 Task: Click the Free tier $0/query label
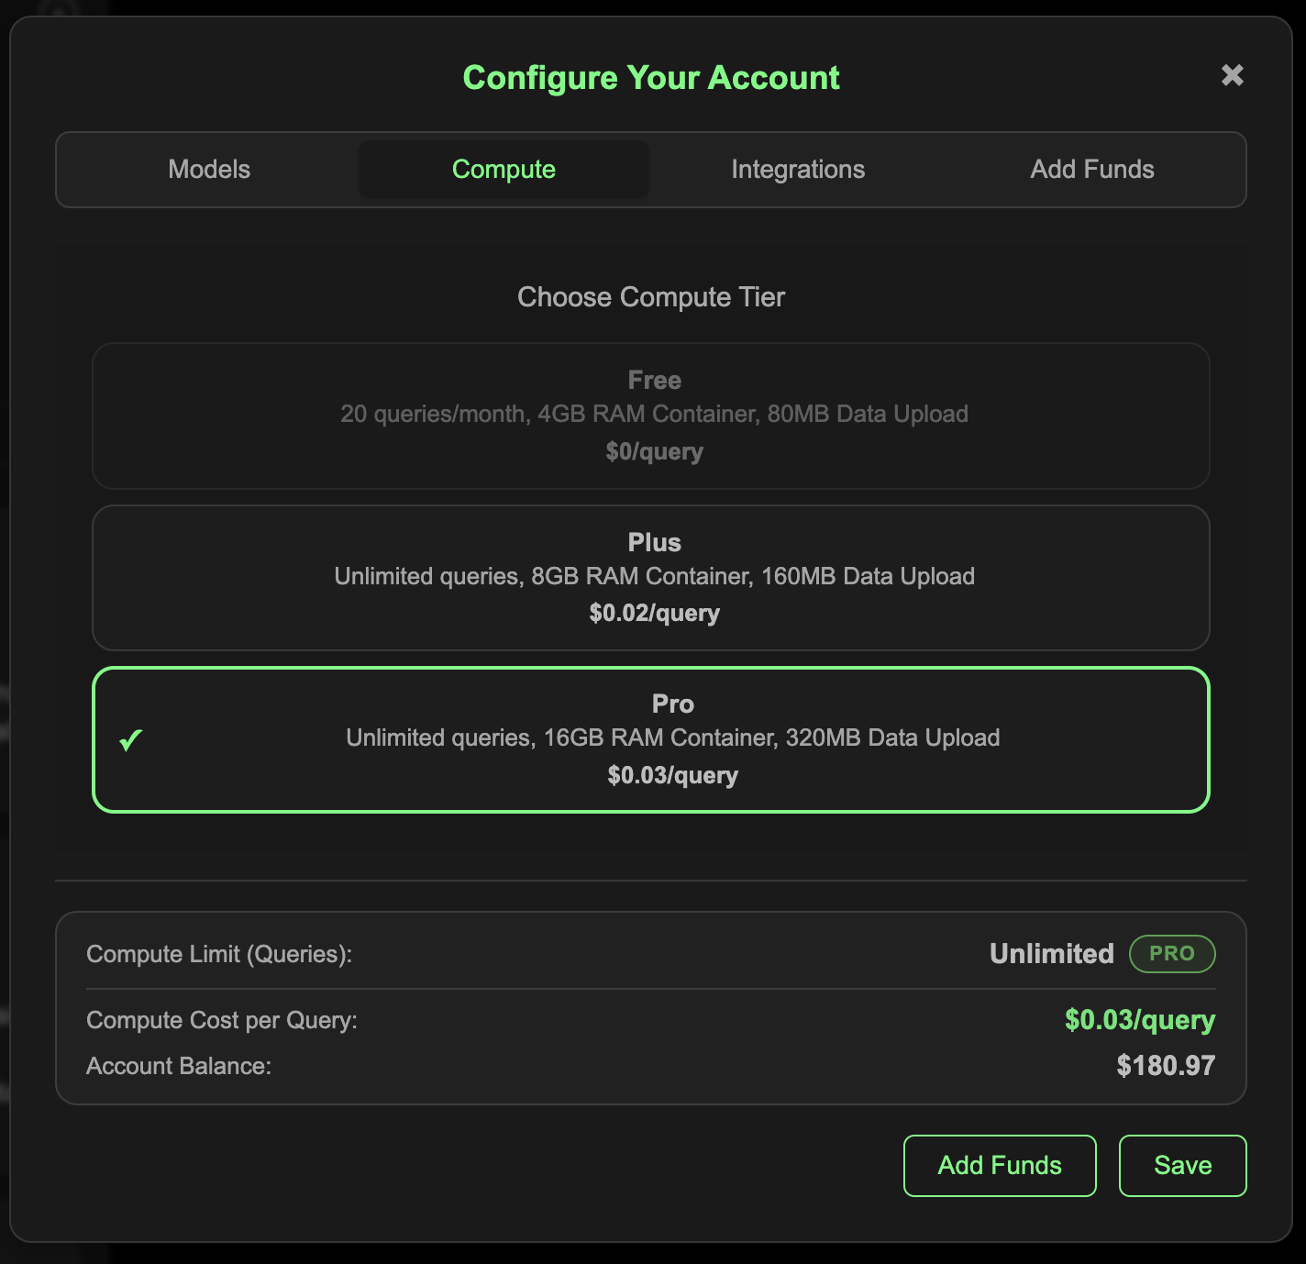click(653, 451)
